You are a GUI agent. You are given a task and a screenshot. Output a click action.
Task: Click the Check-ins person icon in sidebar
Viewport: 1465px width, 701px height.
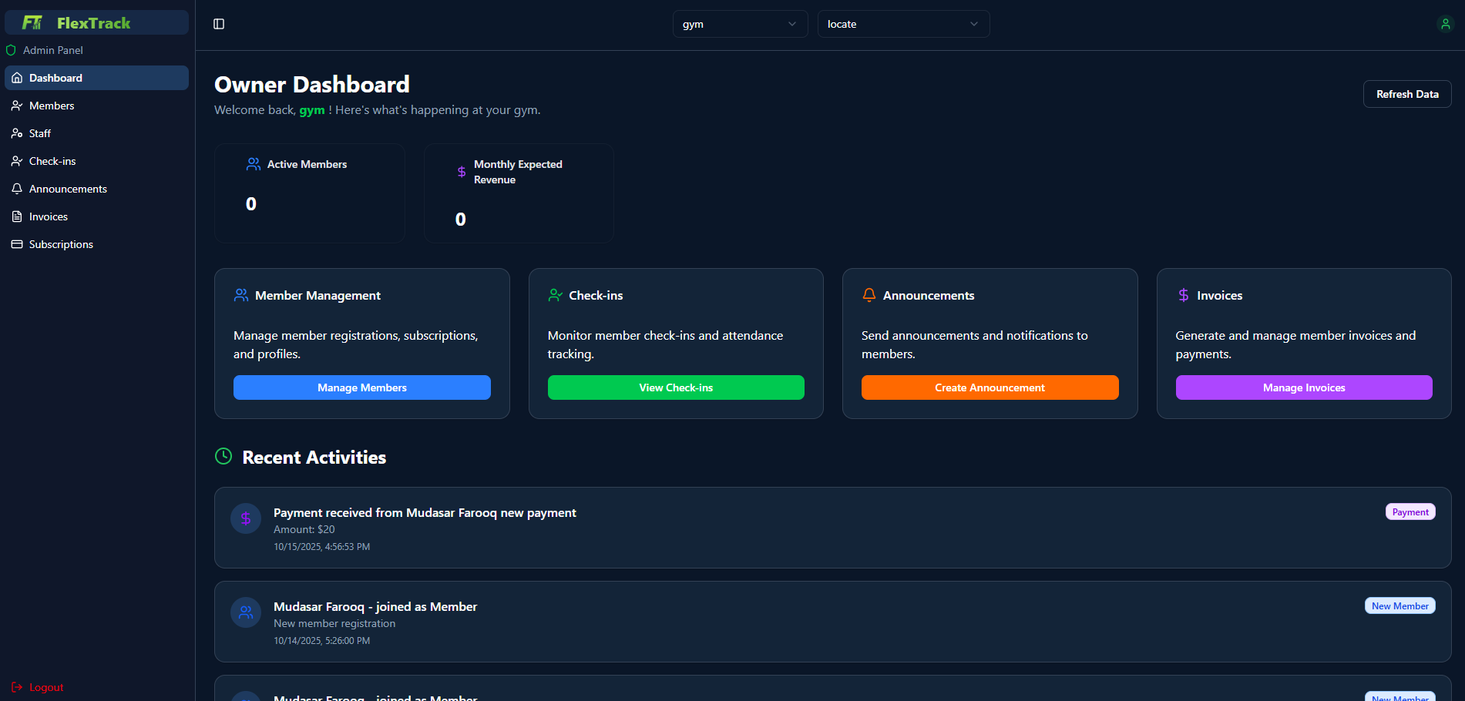point(16,160)
